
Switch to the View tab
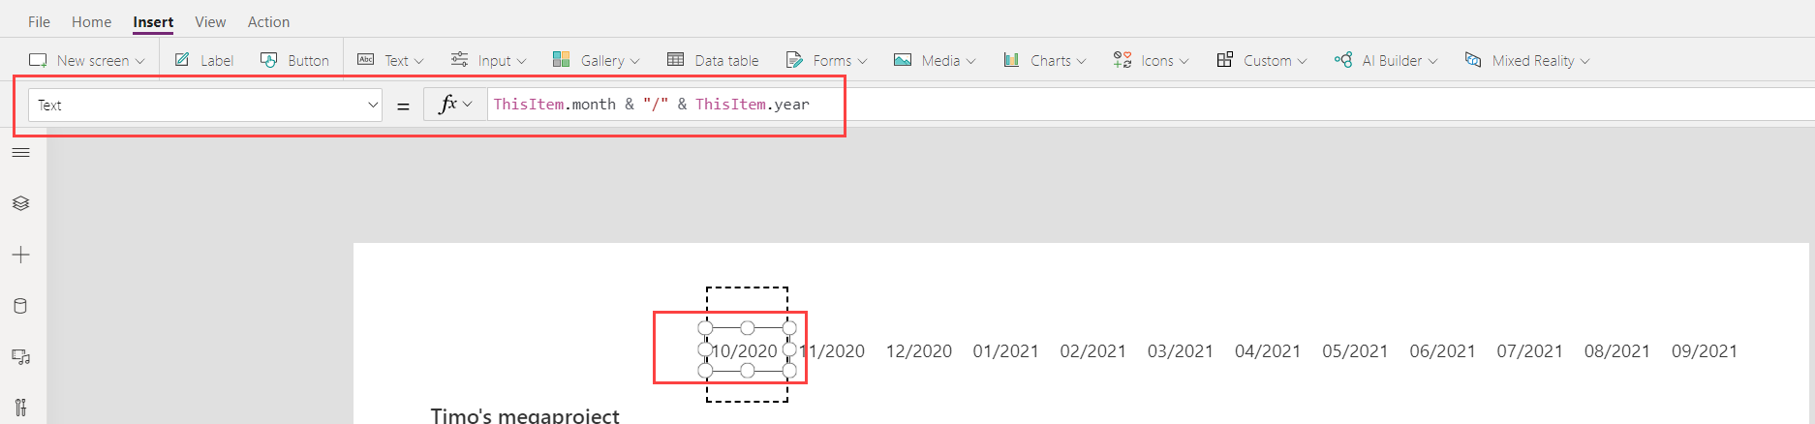(x=210, y=21)
